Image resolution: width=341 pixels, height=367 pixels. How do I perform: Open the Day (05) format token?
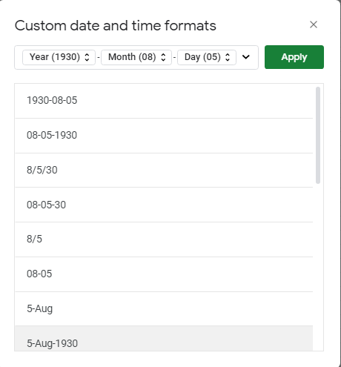pyautogui.click(x=207, y=57)
